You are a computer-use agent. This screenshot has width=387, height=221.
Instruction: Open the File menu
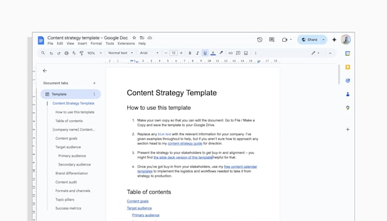50,44
